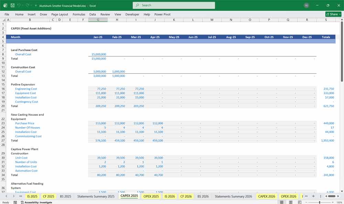
Task: Undo the last action
Action: point(19,6)
